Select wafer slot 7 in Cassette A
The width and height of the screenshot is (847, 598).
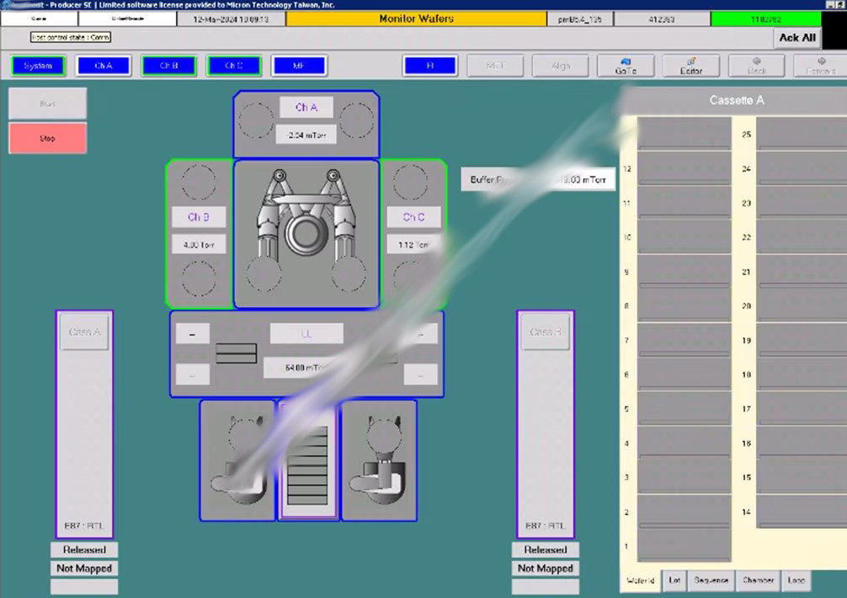click(684, 339)
